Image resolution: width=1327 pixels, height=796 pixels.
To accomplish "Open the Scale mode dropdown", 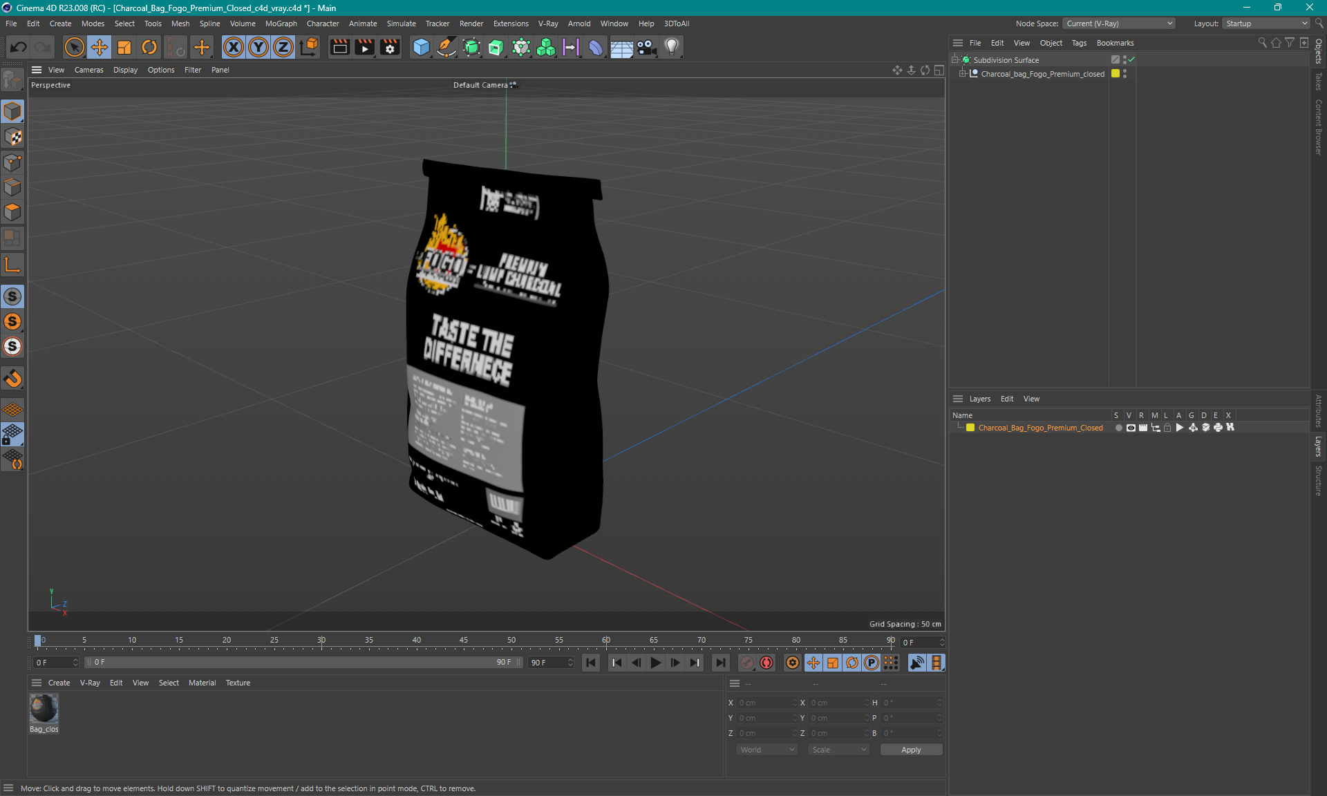I will point(838,750).
